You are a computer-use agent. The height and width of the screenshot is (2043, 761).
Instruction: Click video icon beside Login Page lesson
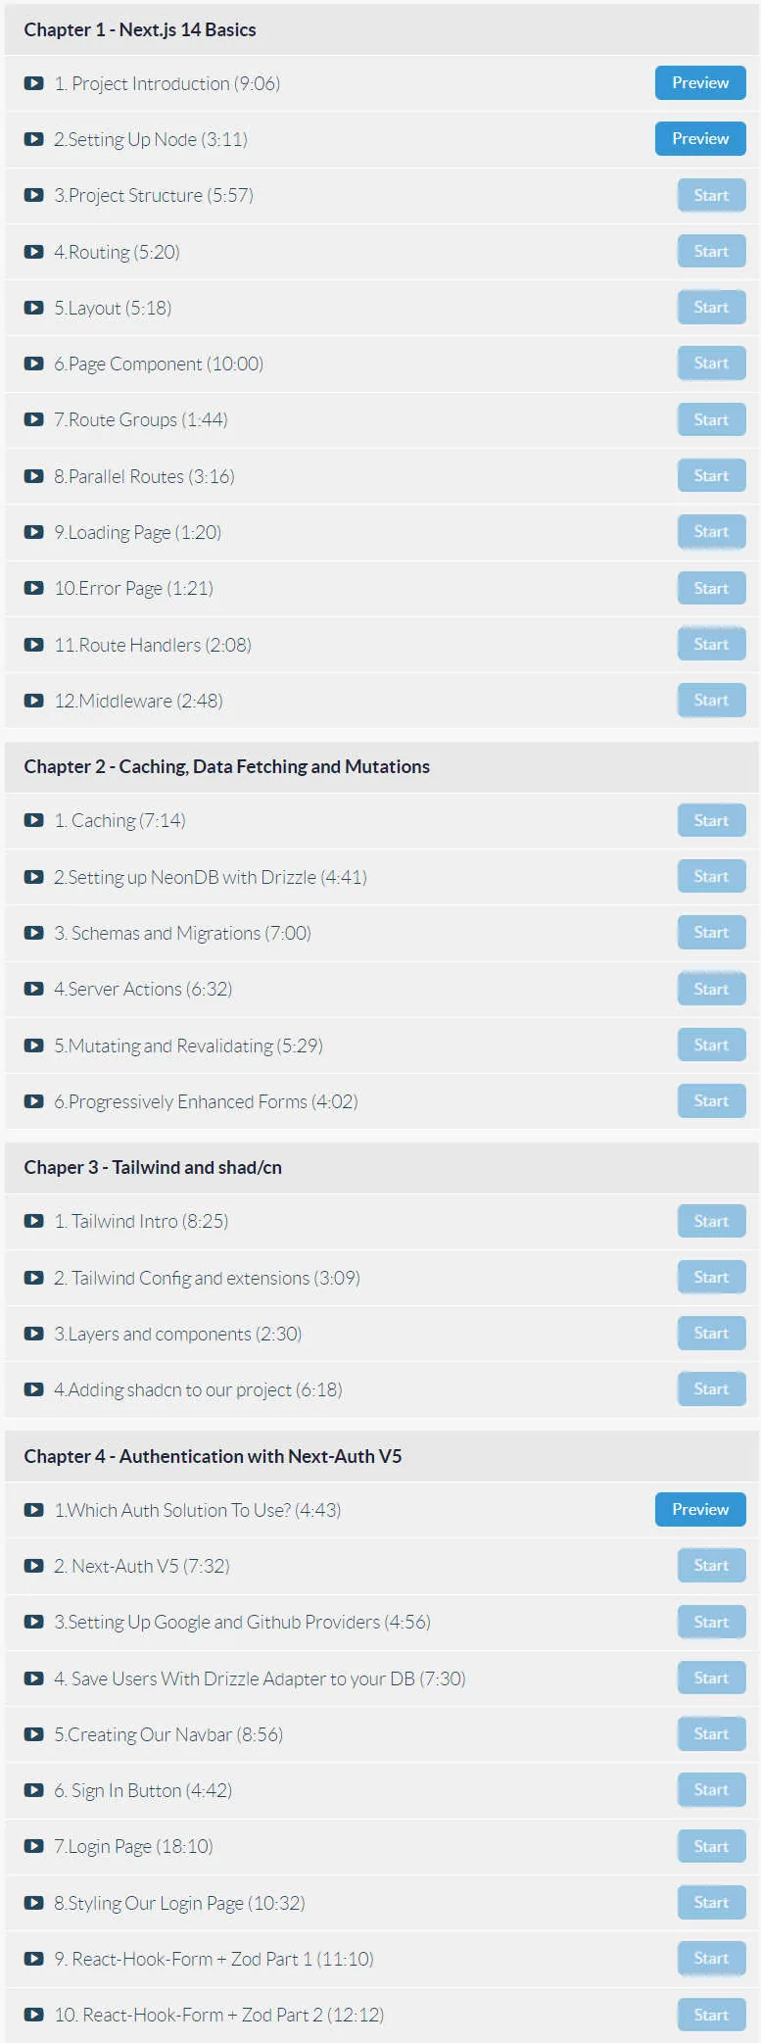33,1846
